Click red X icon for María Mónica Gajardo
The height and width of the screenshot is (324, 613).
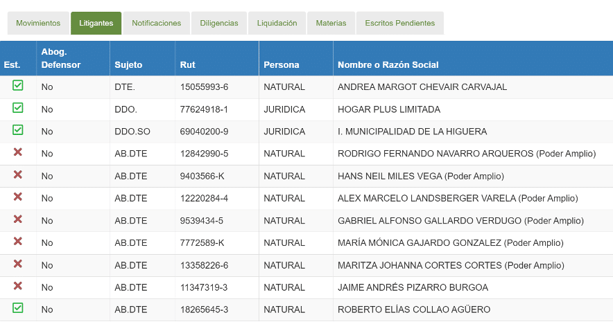18,242
